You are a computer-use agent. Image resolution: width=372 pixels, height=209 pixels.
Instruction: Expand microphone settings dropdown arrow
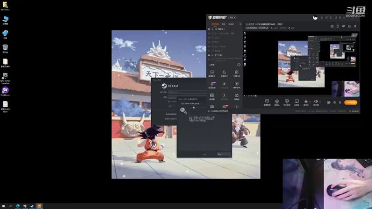[310, 102]
